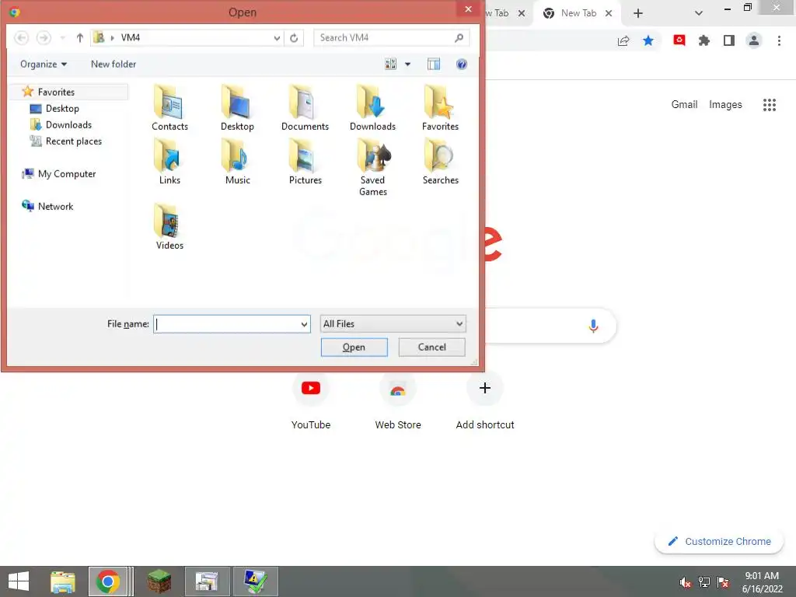This screenshot has height=597, width=796.
Task: Open the Images link
Action: pos(725,105)
